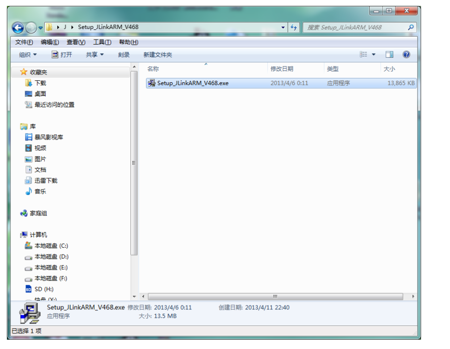Select 收藏夹 favorites in navigation pane
The image size is (450, 349).
point(38,72)
